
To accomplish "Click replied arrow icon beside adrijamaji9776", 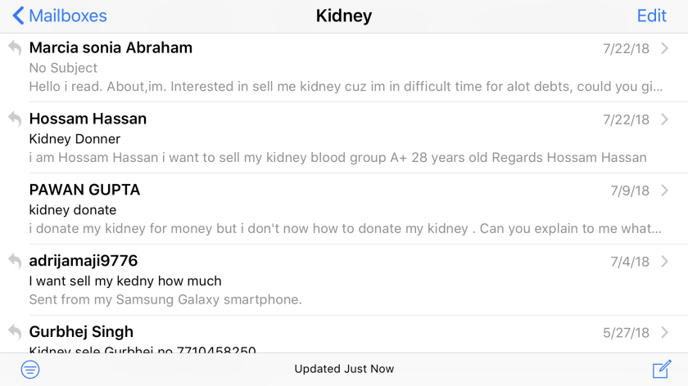I will pos(15,261).
